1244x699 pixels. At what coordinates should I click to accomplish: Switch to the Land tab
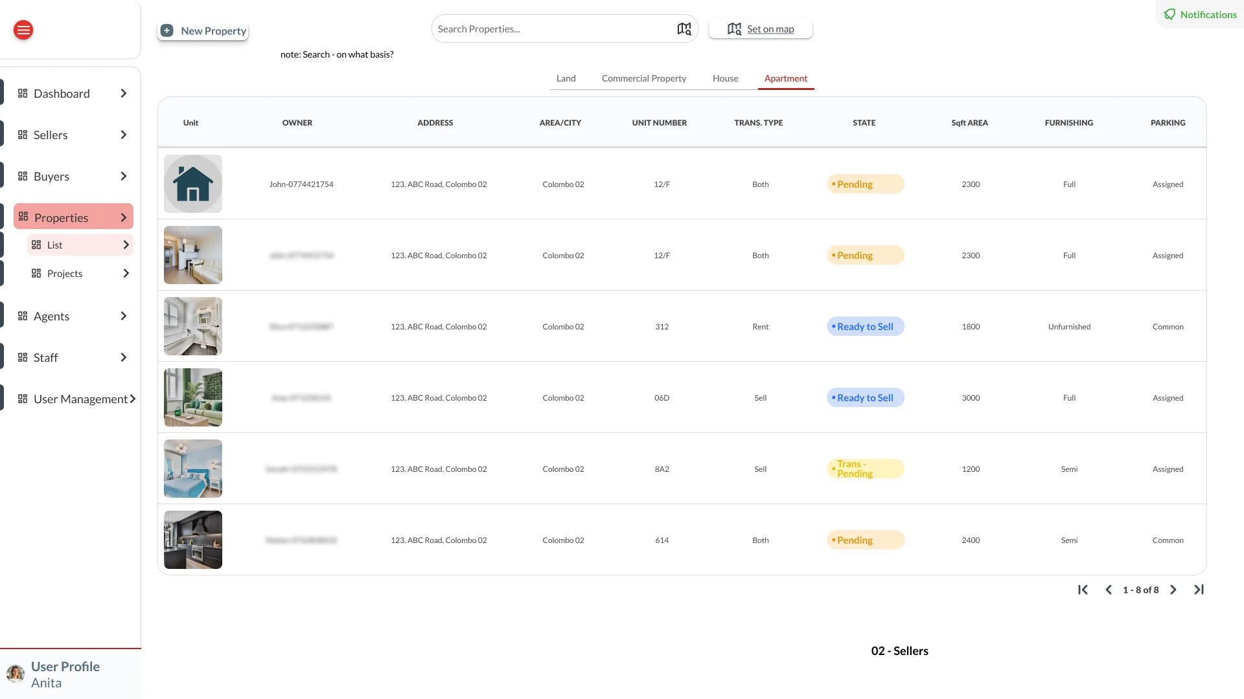pos(566,78)
